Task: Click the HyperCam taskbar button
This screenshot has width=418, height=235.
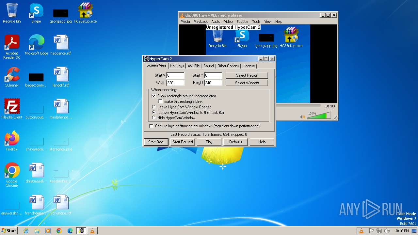Action: (x=81, y=231)
